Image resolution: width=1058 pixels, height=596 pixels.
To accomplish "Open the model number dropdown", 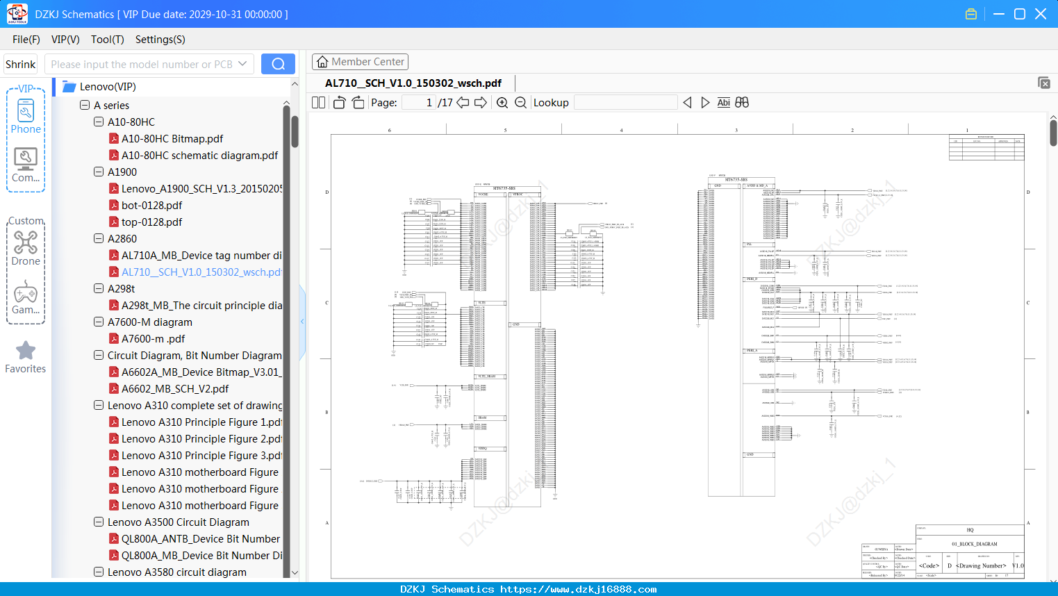I will coord(242,64).
